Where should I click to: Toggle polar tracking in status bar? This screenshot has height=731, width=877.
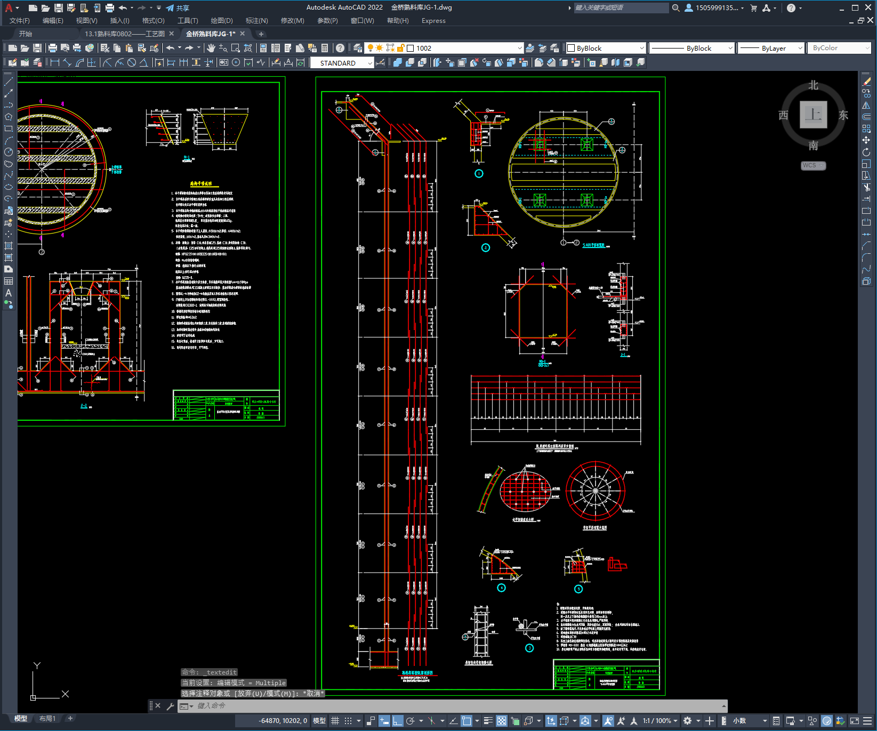[410, 720]
